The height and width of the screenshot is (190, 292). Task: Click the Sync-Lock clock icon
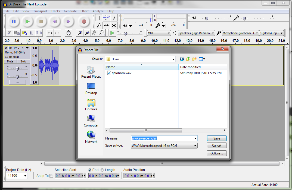tap(69, 33)
